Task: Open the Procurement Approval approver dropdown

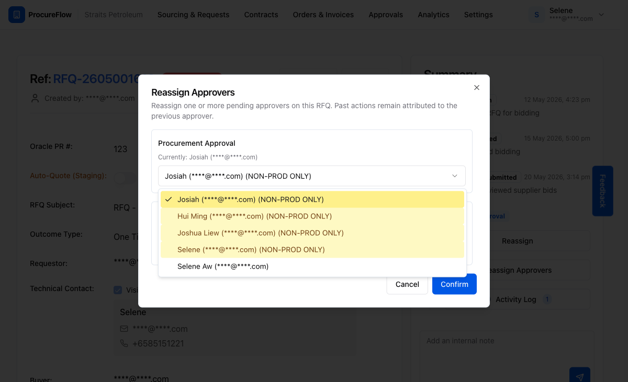Action: [x=312, y=176]
